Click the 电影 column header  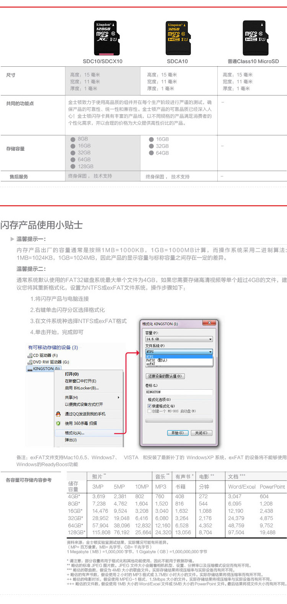point(207,477)
